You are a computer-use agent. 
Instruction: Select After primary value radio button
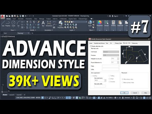tap(123, 79)
